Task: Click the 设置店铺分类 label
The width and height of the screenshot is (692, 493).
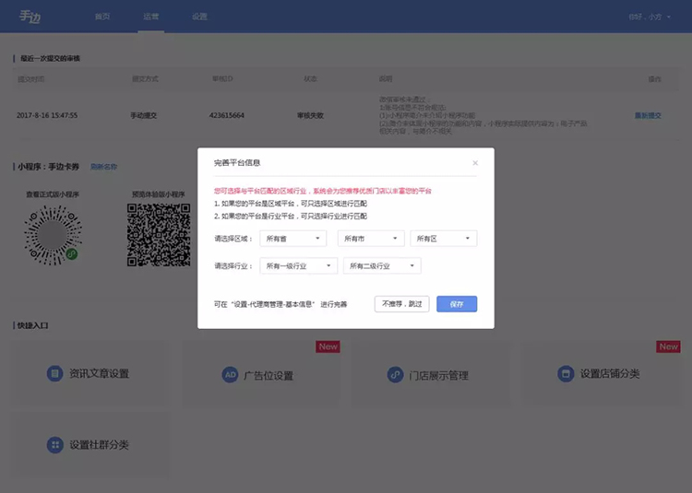Action: click(x=610, y=373)
